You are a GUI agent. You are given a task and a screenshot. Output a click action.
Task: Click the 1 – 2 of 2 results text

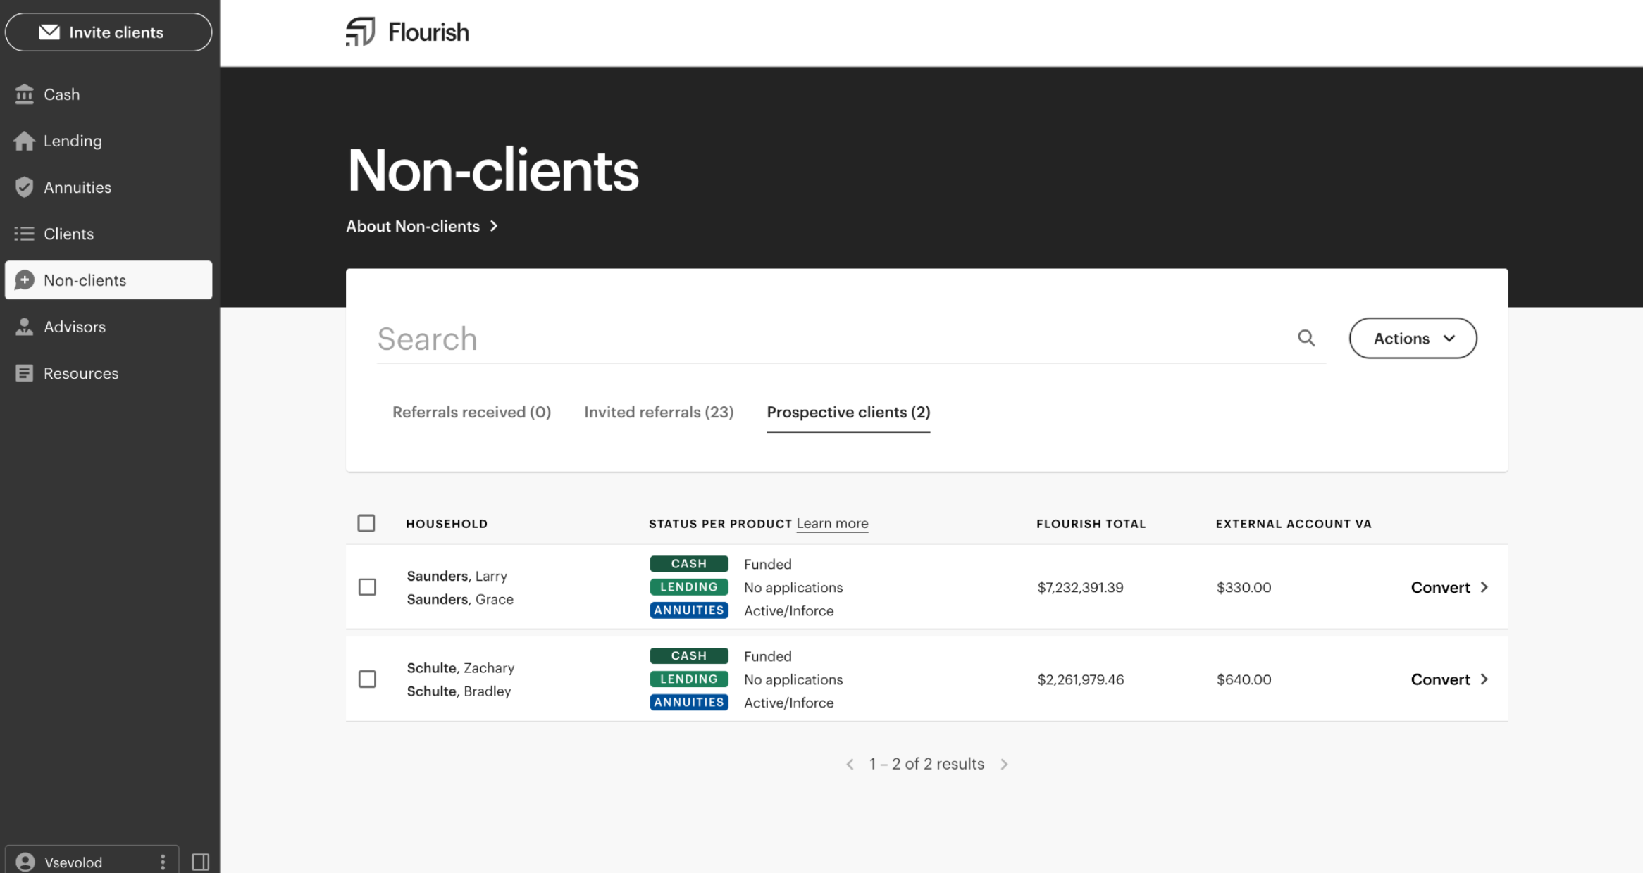coord(926,764)
